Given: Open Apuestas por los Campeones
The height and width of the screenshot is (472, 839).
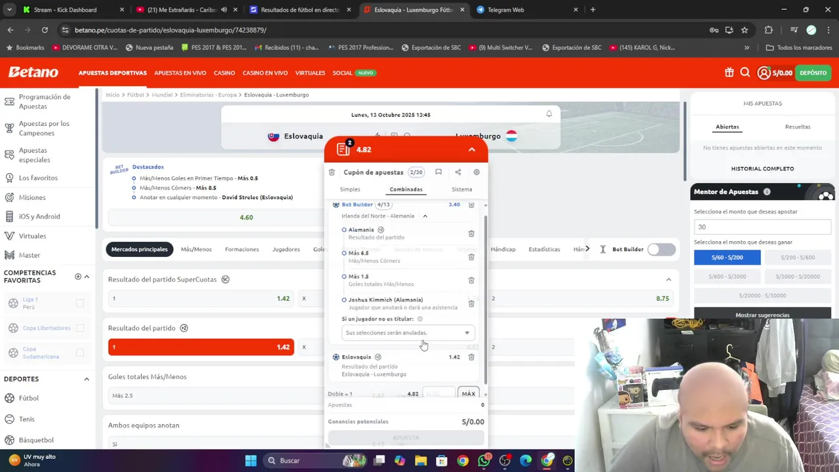Looking at the screenshot, I should [44, 128].
